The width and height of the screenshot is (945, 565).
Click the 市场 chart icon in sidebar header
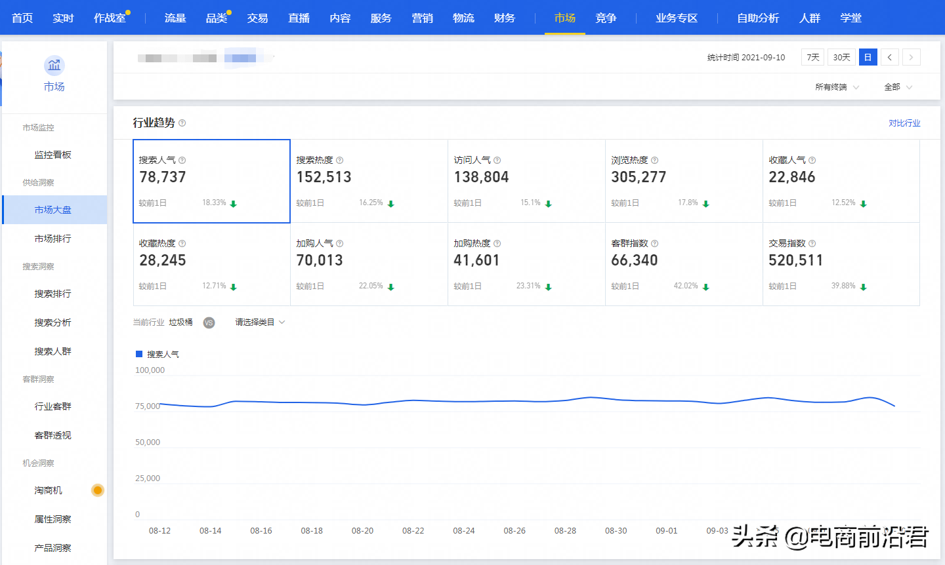(54, 66)
